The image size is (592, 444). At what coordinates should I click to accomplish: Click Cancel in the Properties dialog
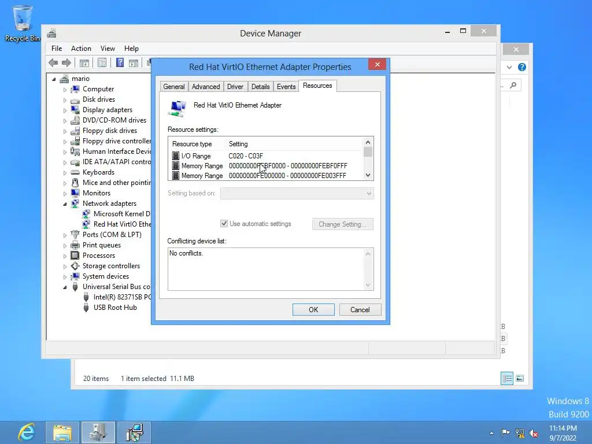coord(360,310)
